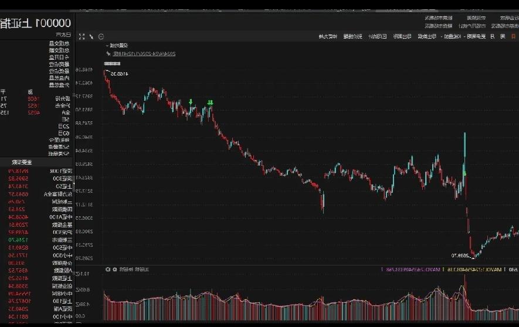Image resolution: width=519 pixels, height=327 pixels.
Task: Select the 中证500 index row
Action: pyautogui.click(x=36, y=248)
